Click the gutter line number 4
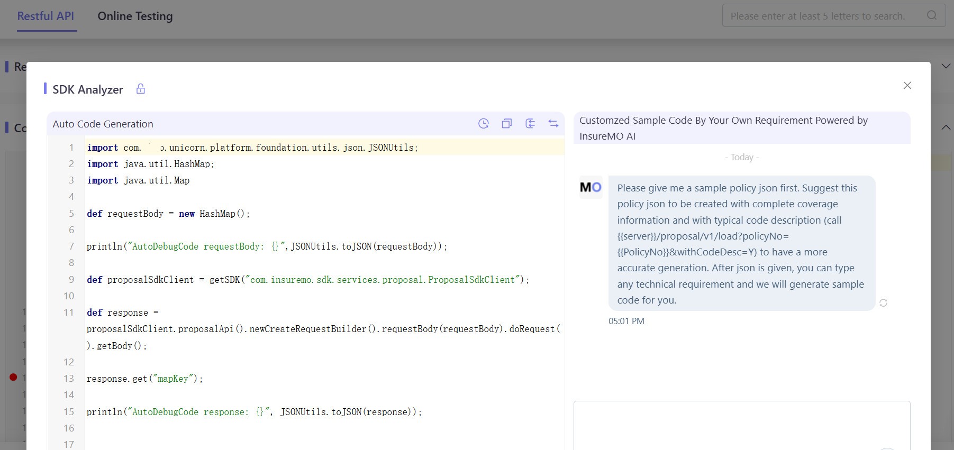The image size is (954, 450). pyautogui.click(x=71, y=197)
